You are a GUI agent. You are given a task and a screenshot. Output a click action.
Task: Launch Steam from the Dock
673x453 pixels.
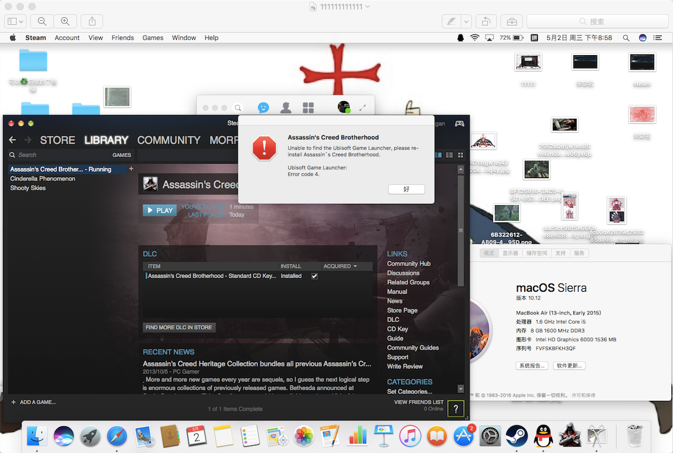tap(516, 436)
